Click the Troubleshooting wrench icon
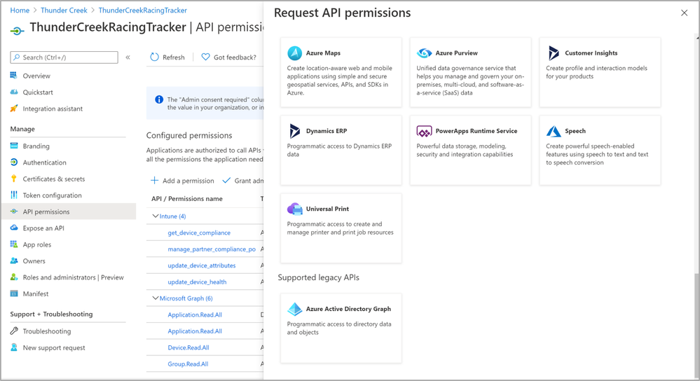 [x=14, y=331]
